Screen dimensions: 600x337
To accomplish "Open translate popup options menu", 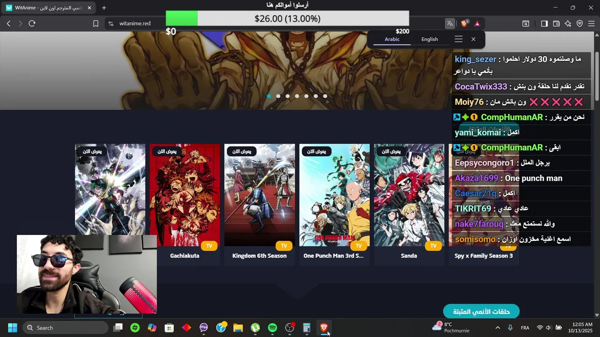I will (458, 39).
